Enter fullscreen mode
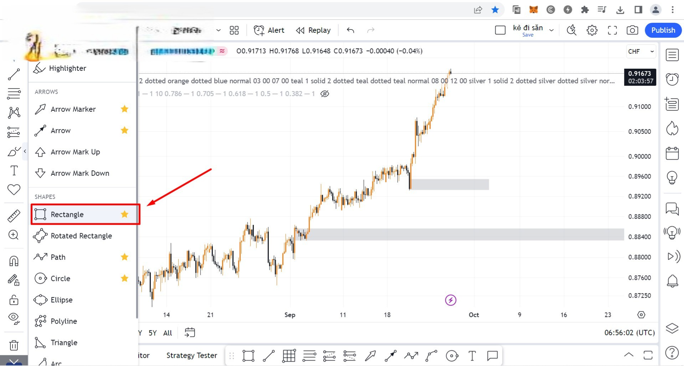This screenshot has height=366, width=684. [x=612, y=30]
